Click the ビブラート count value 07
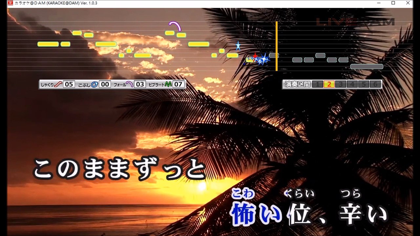The height and width of the screenshot is (236, 420). pyautogui.click(x=178, y=84)
